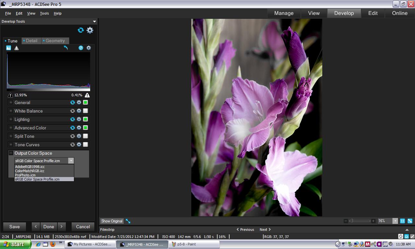Open Lighting group settings gear
The height and width of the screenshot is (249, 415).
79,119
